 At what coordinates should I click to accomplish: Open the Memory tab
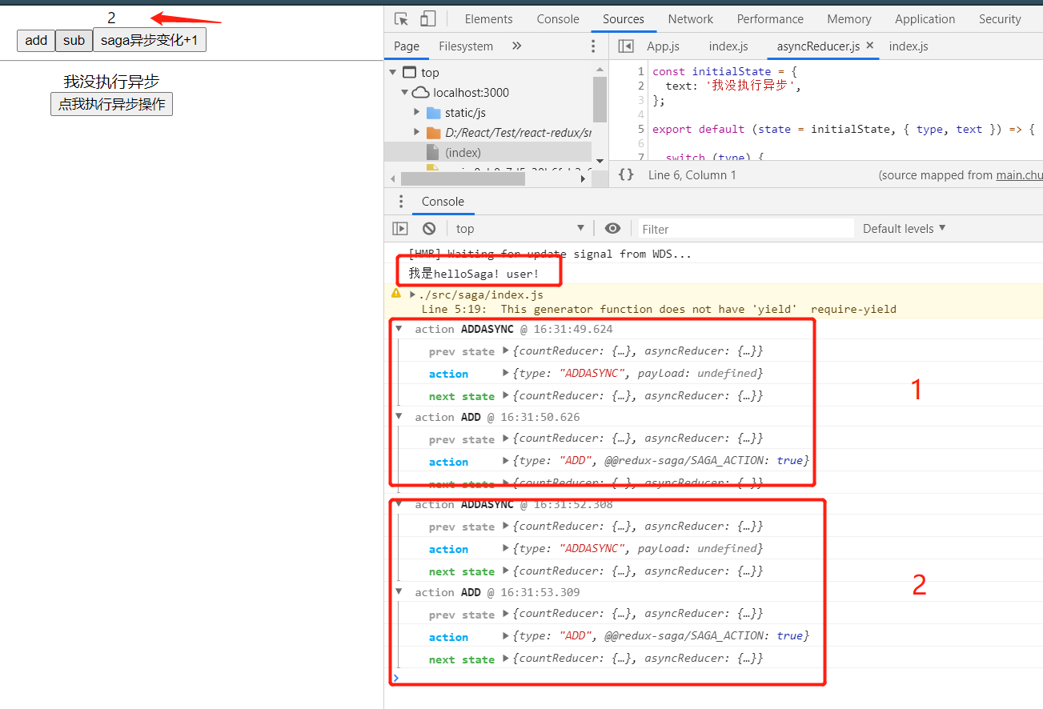tap(849, 19)
